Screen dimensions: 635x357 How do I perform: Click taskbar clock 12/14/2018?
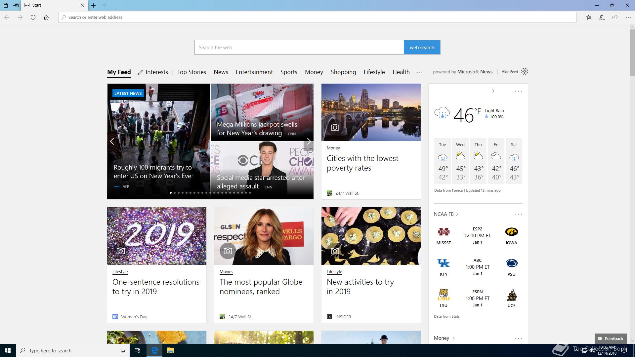click(607, 350)
